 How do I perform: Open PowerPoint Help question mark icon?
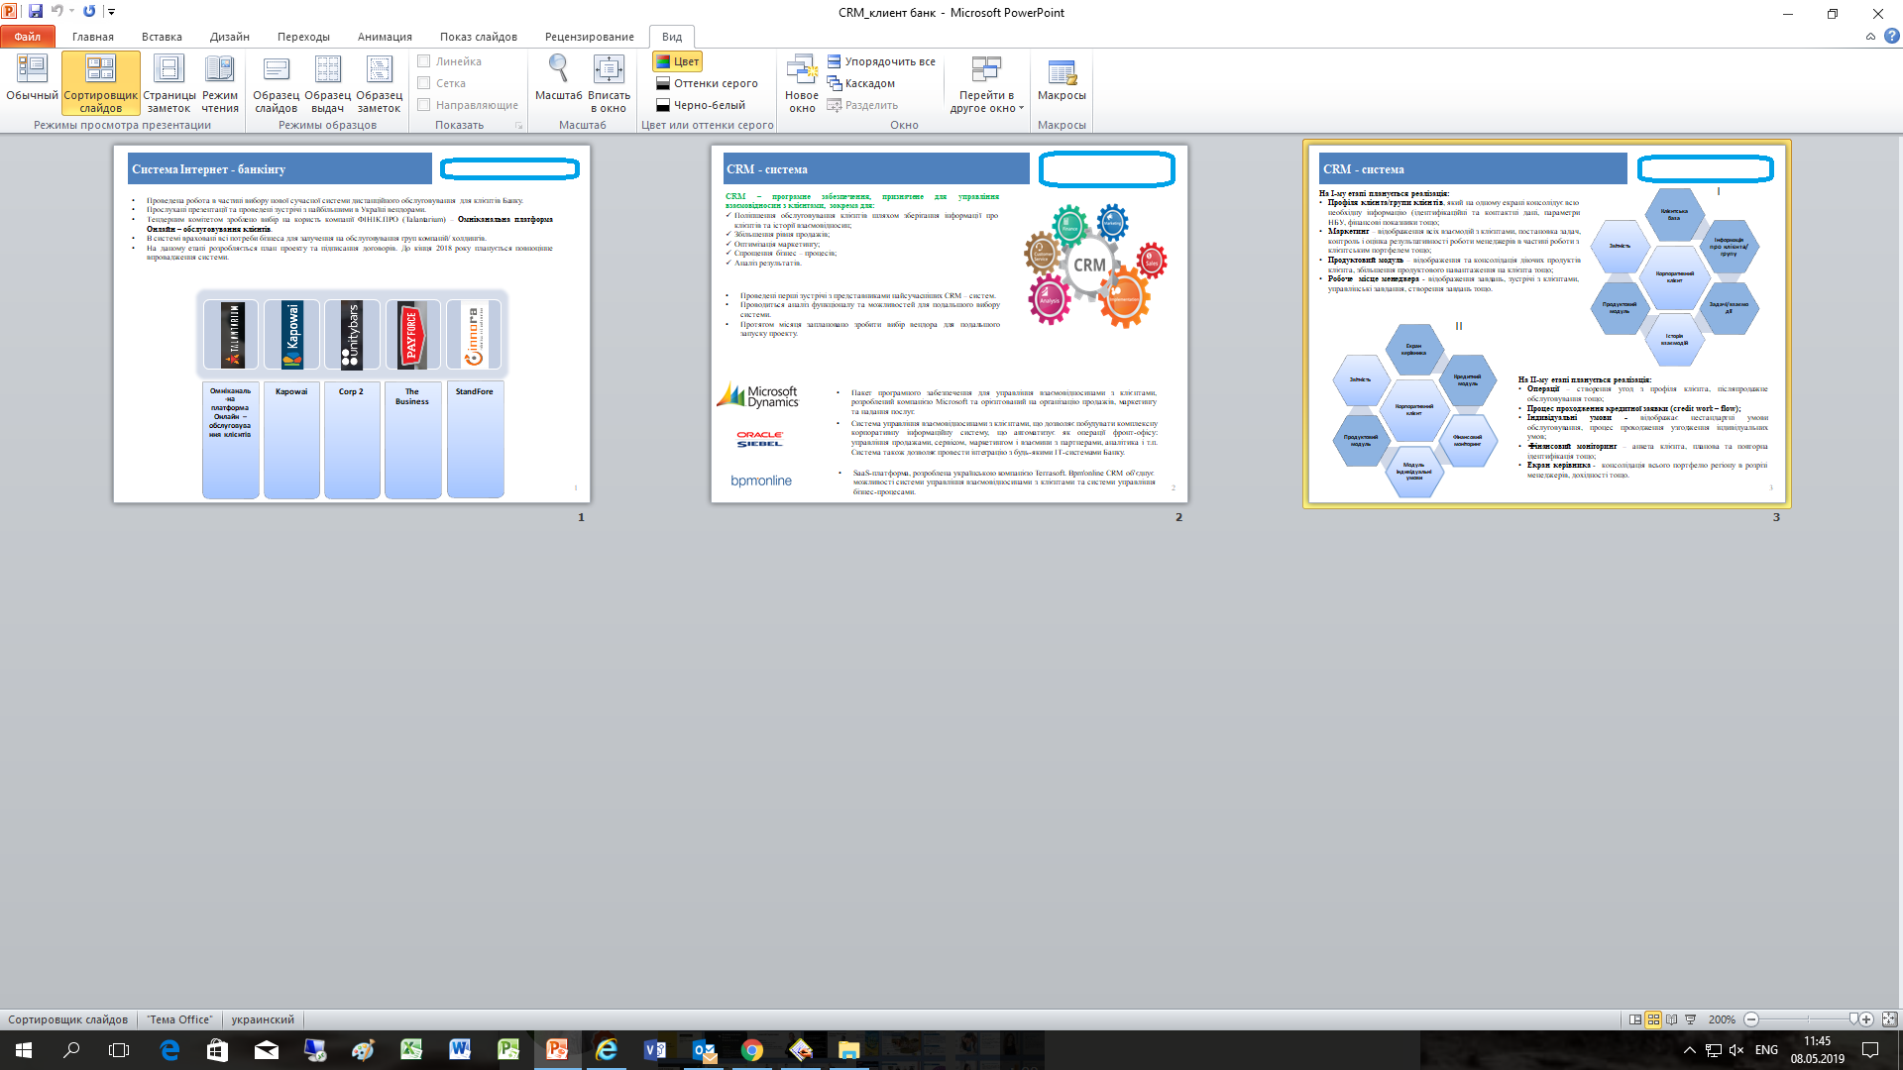click(x=1891, y=36)
